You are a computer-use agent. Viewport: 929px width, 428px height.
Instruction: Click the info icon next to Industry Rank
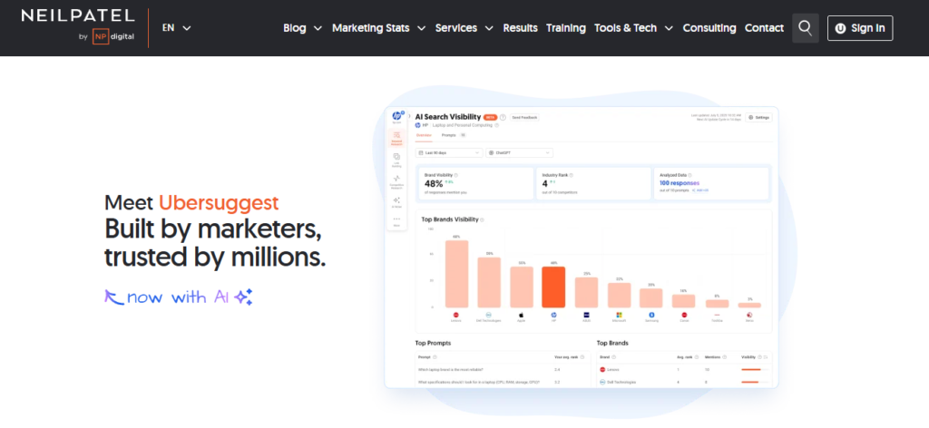pyautogui.click(x=571, y=175)
